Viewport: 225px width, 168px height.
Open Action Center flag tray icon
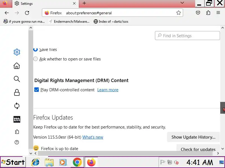coord(163,162)
